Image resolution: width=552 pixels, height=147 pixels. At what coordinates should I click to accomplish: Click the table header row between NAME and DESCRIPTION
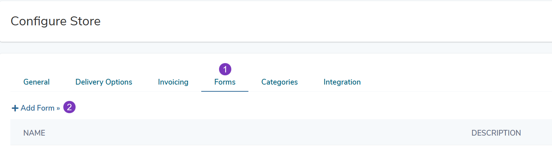pyautogui.click(x=258, y=132)
